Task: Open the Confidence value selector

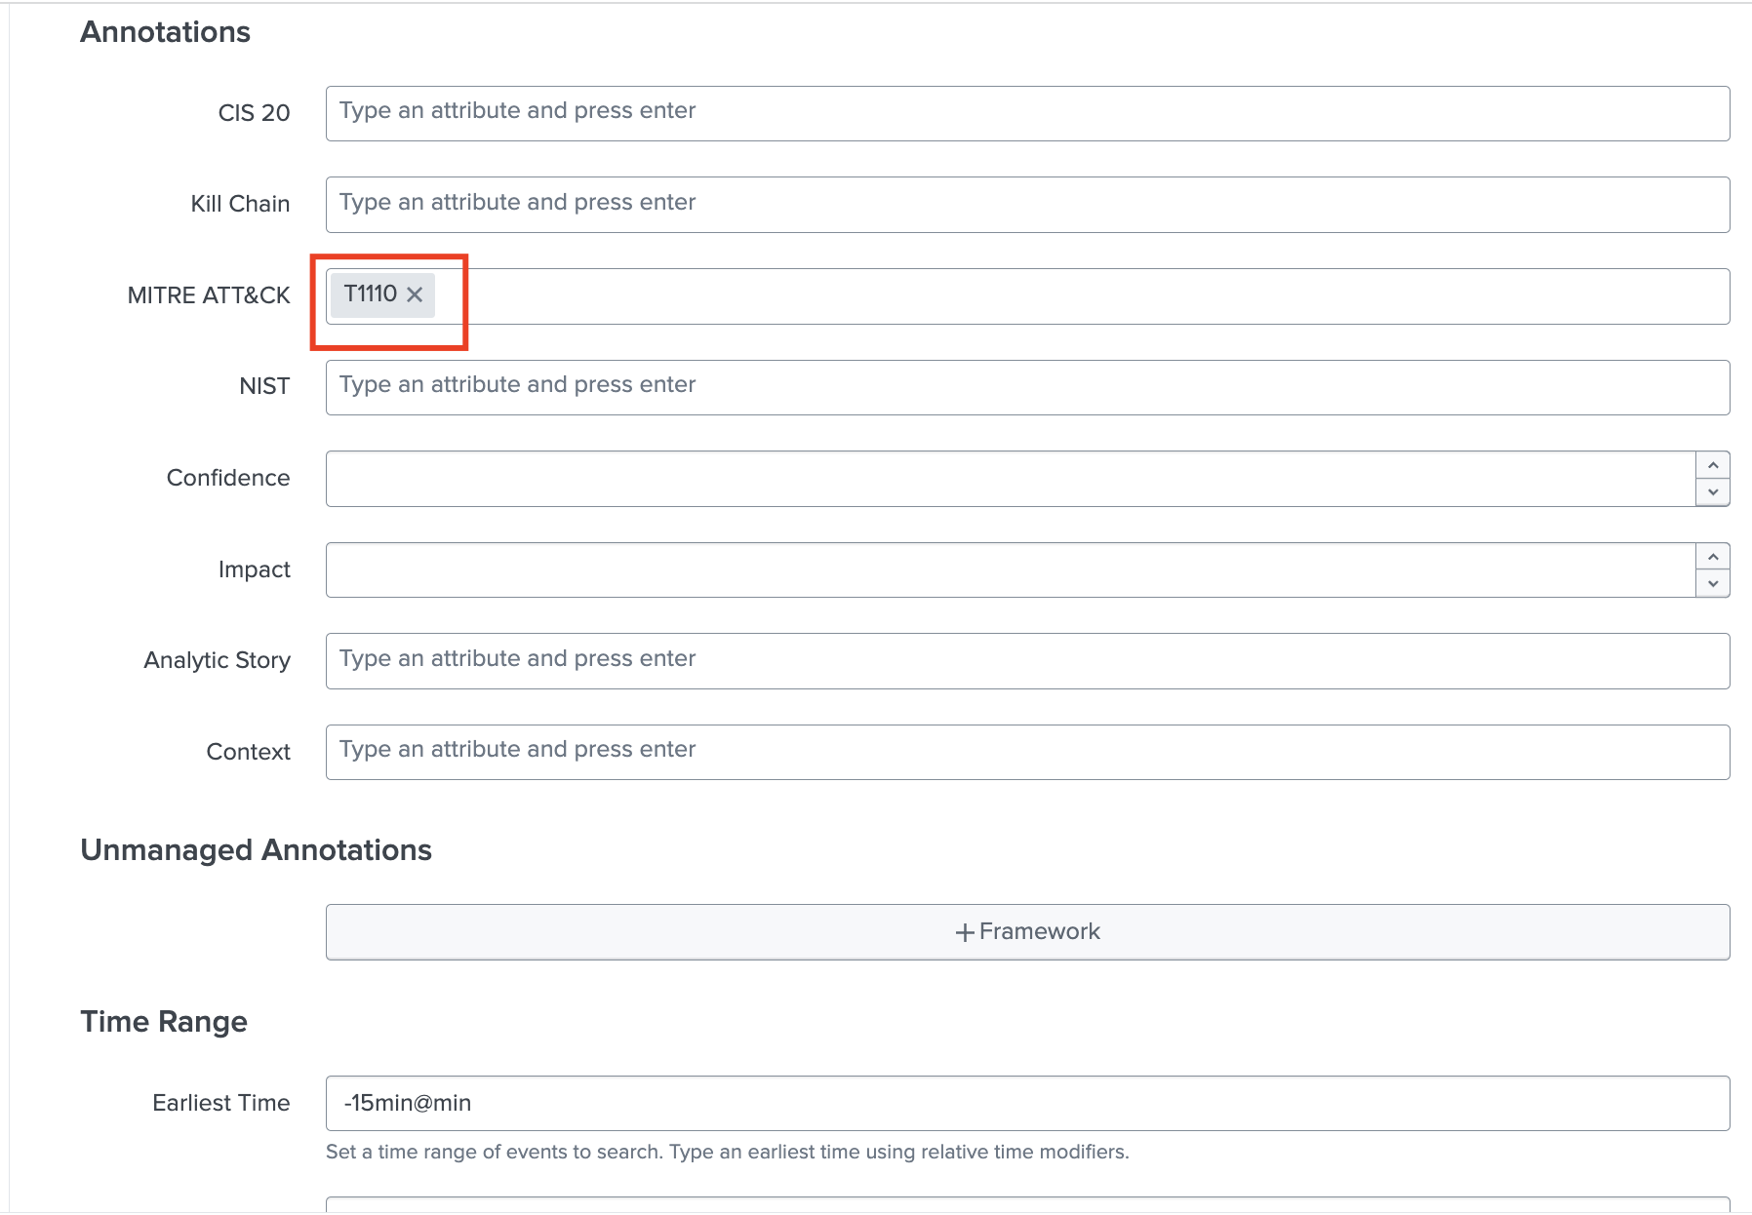Action: coord(976,478)
